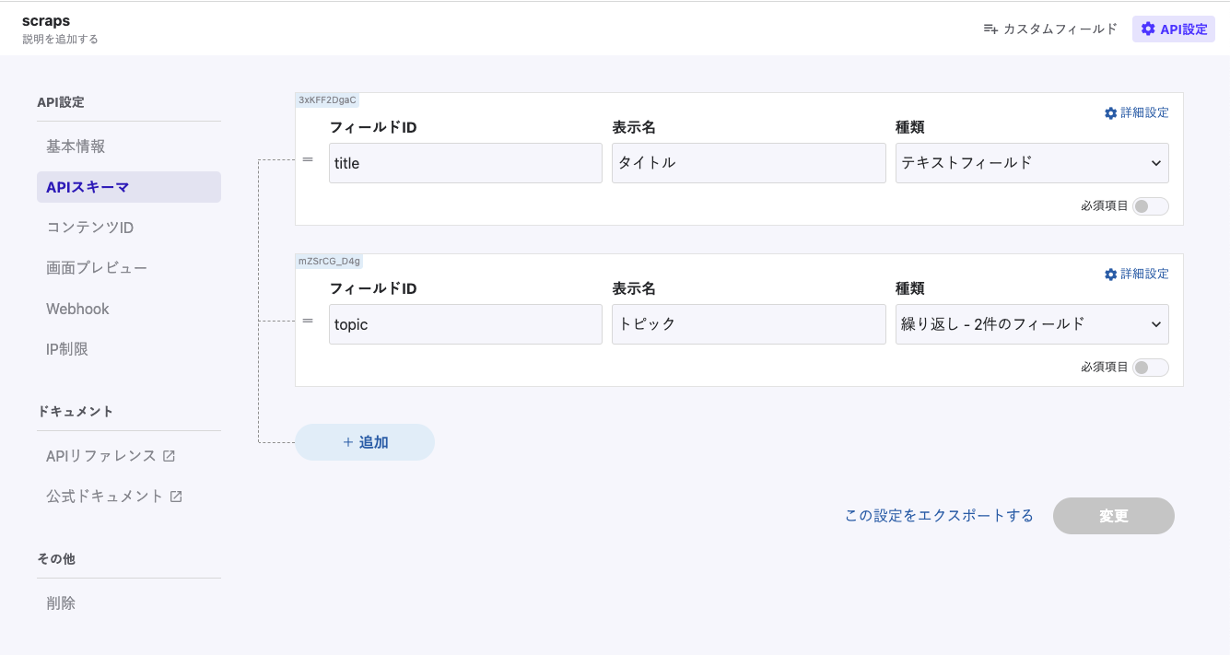This screenshot has height=655, width=1230.
Task: Click the gear icon in API設定 button
Action: tap(1147, 29)
